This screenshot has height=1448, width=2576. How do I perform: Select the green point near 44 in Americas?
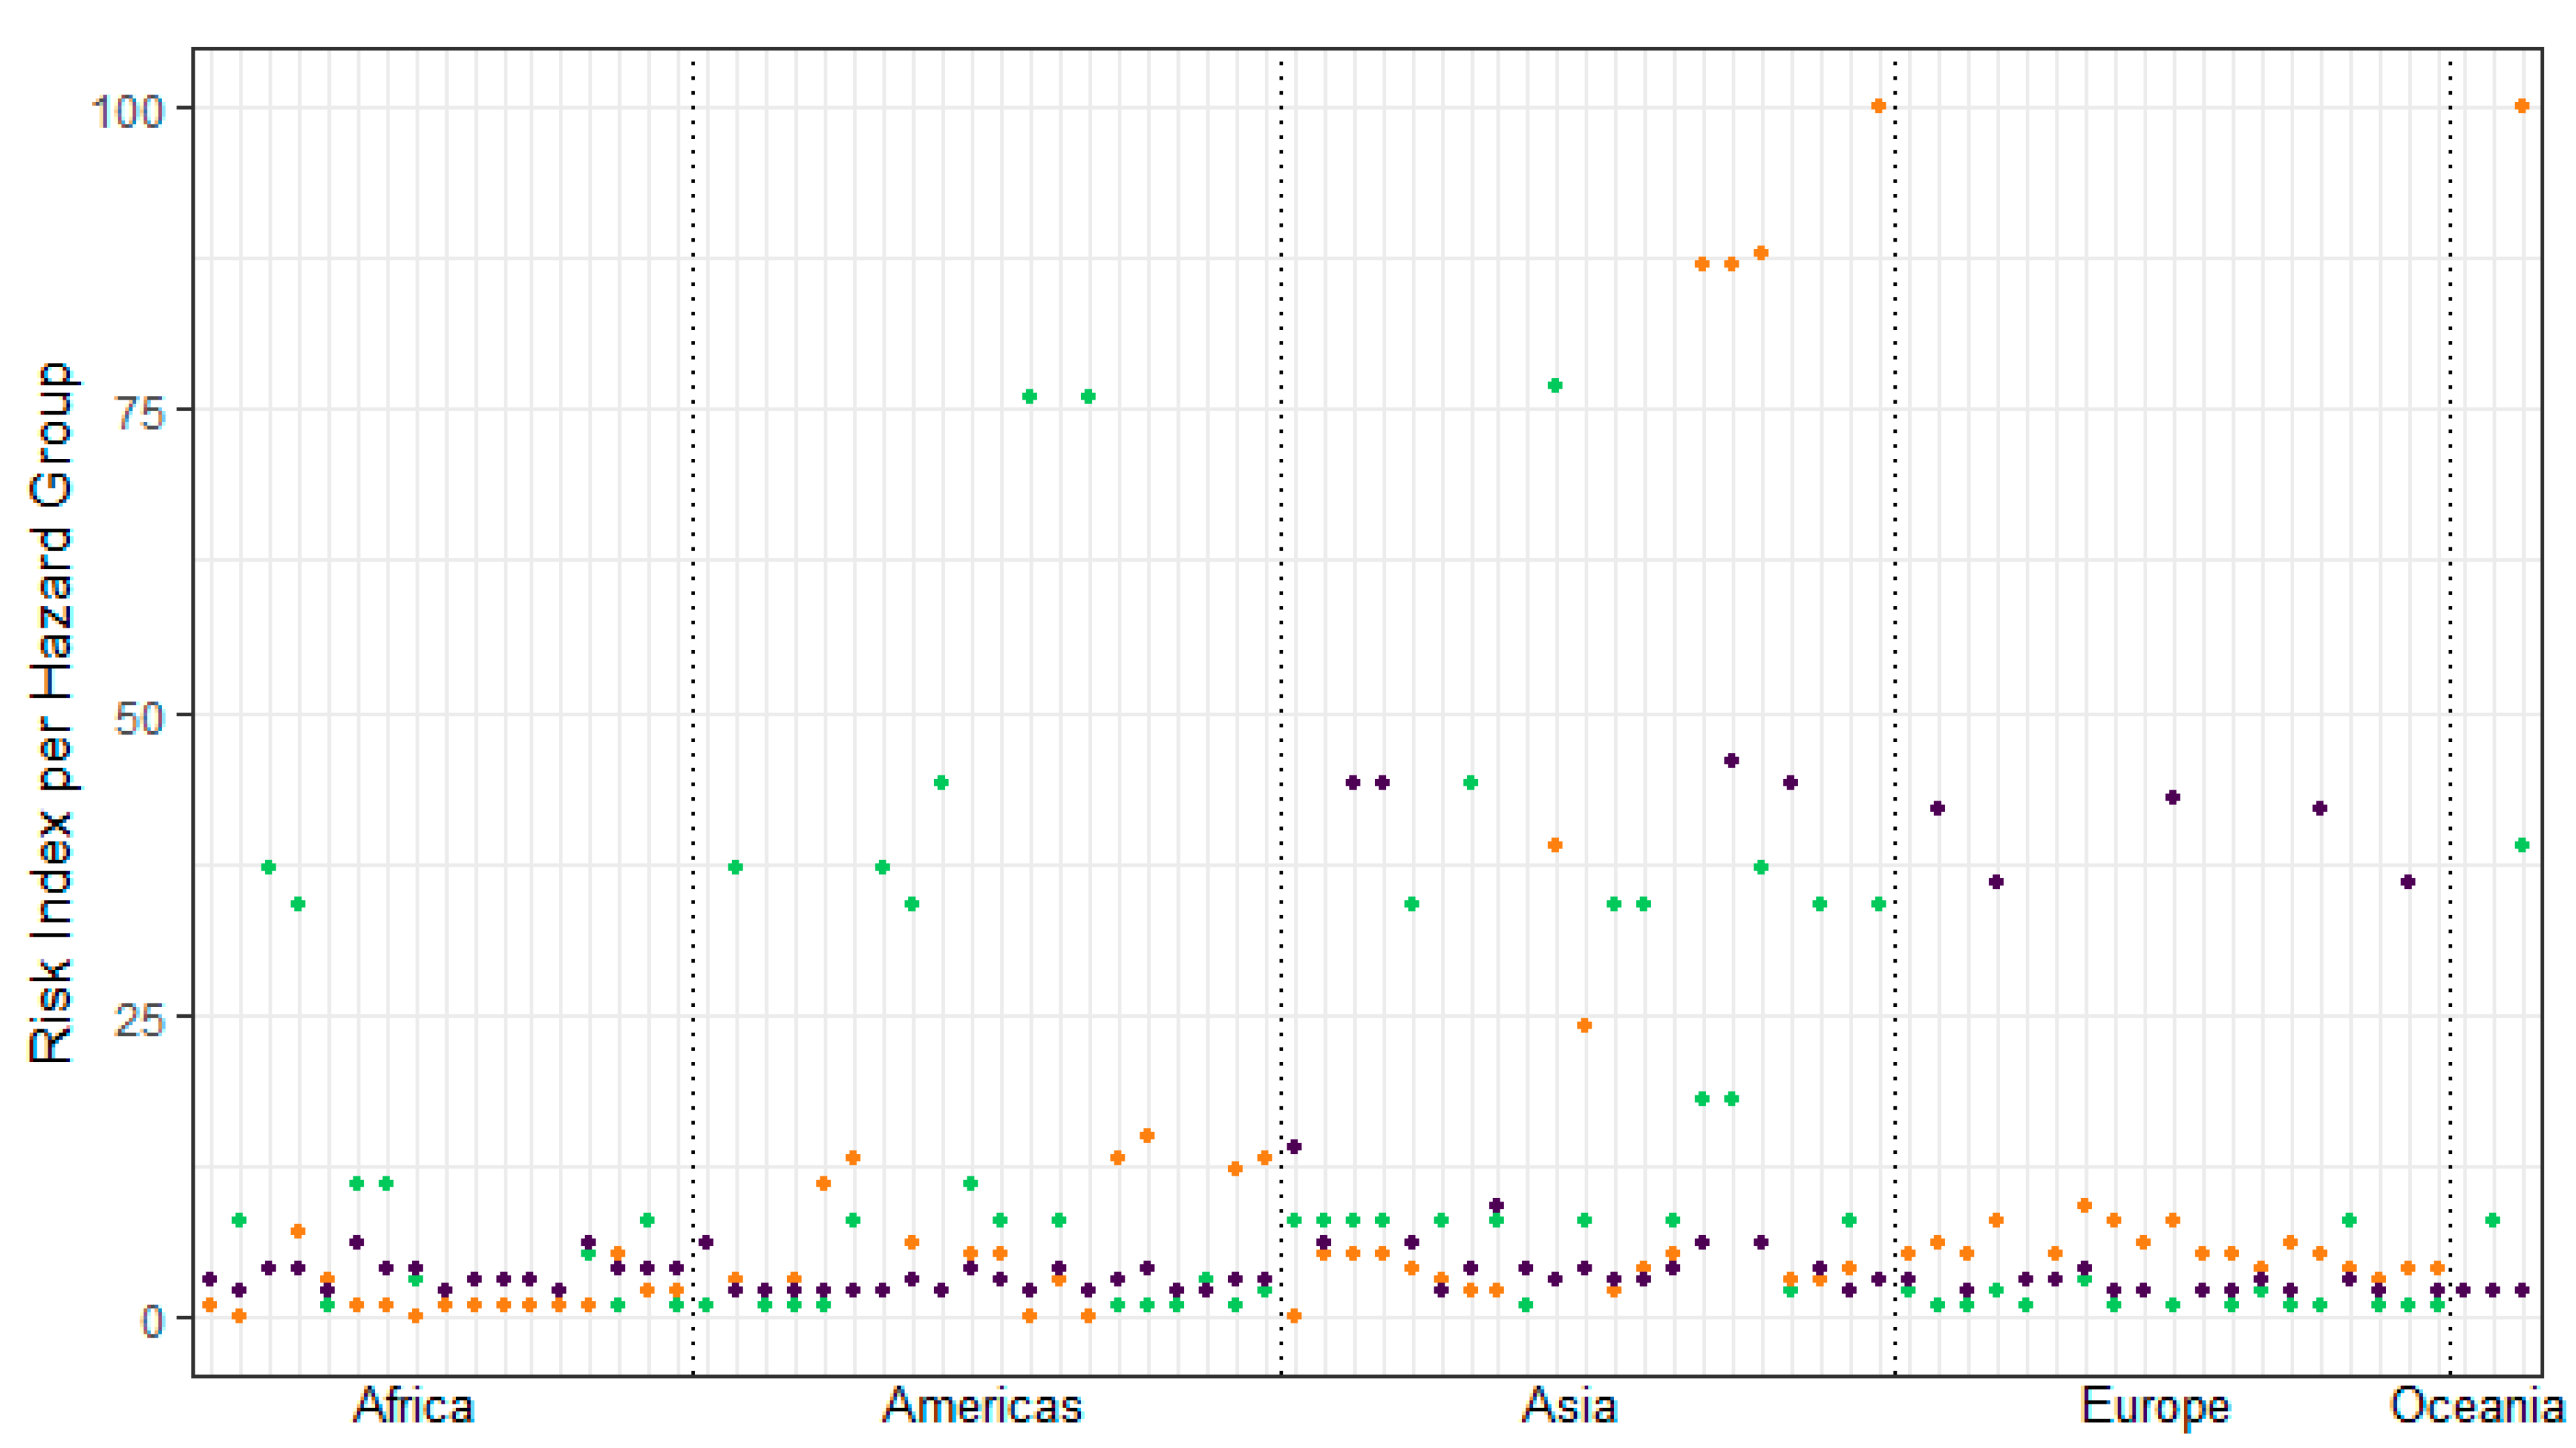click(x=941, y=782)
